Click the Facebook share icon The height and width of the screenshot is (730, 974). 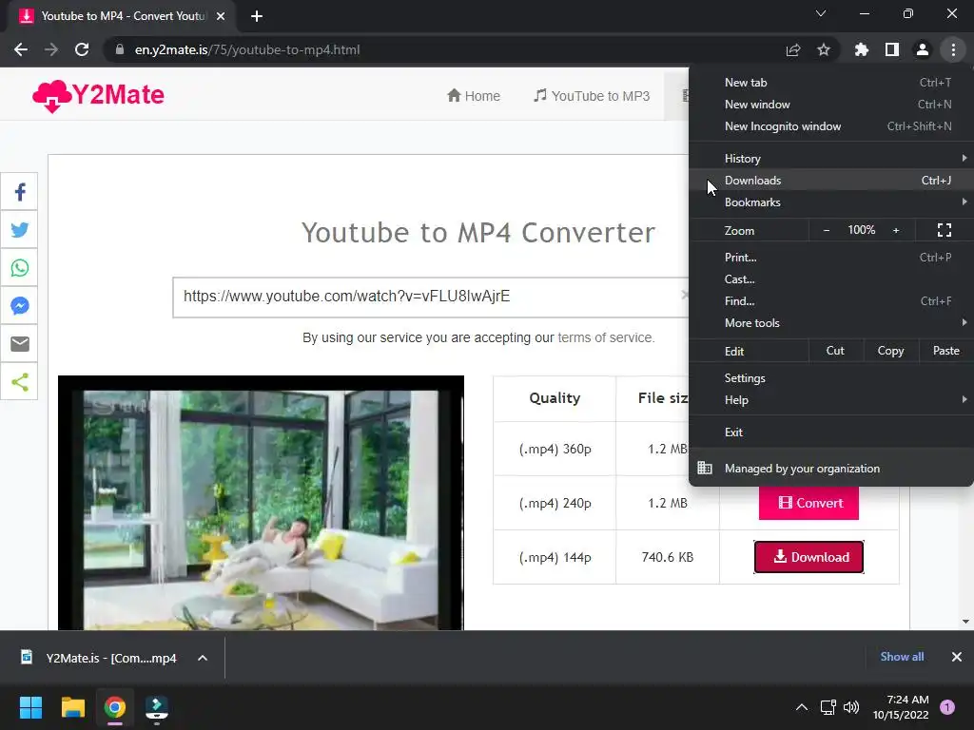[x=19, y=192]
